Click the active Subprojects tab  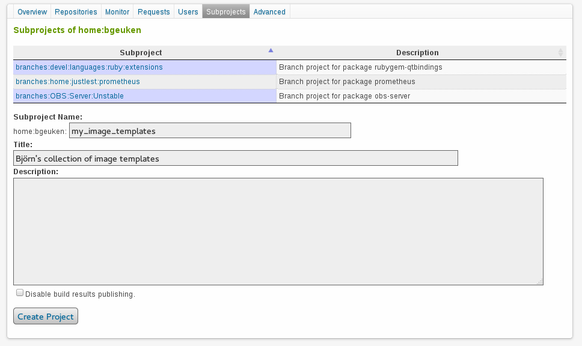(x=225, y=12)
